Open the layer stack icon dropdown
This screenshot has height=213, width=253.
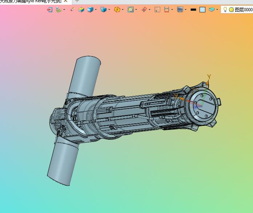pyautogui.click(x=217, y=10)
